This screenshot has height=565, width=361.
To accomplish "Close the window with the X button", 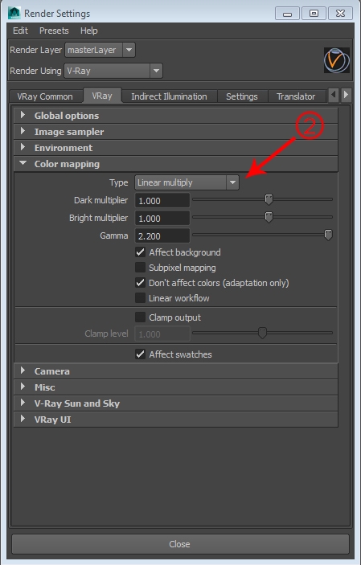I will coord(340,14).
